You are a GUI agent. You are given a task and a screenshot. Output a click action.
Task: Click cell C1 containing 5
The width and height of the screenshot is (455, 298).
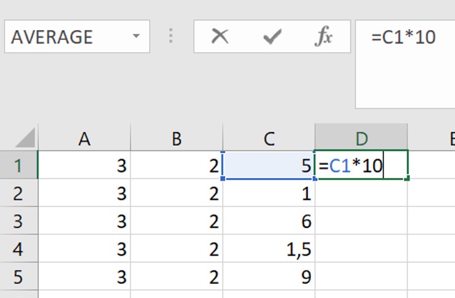[x=269, y=165]
